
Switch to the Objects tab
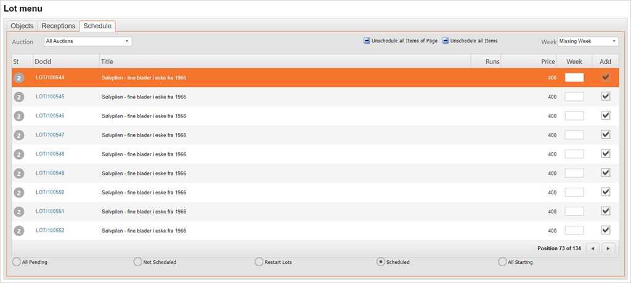point(22,26)
